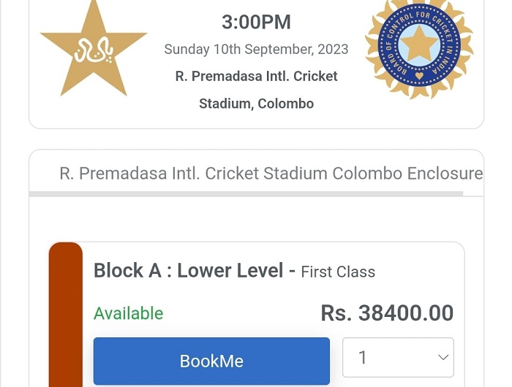Click the dropdown chevron arrow in quantity box
The image size is (512, 387).
tap(443, 357)
